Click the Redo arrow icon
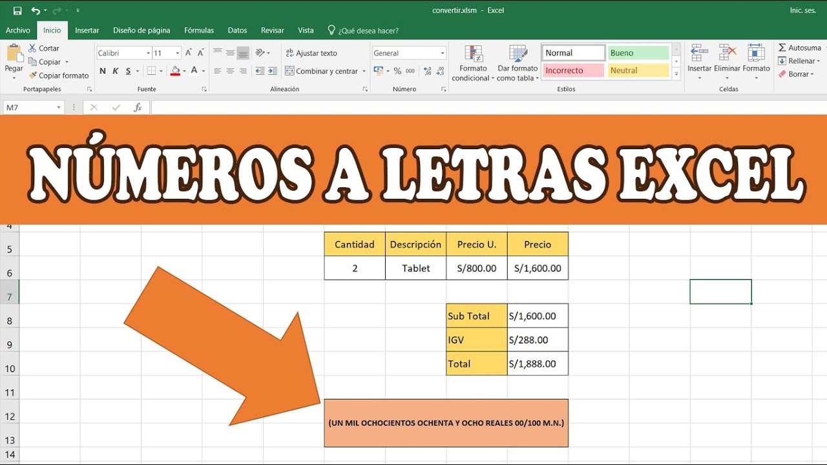The width and height of the screenshot is (827, 465). (57, 10)
